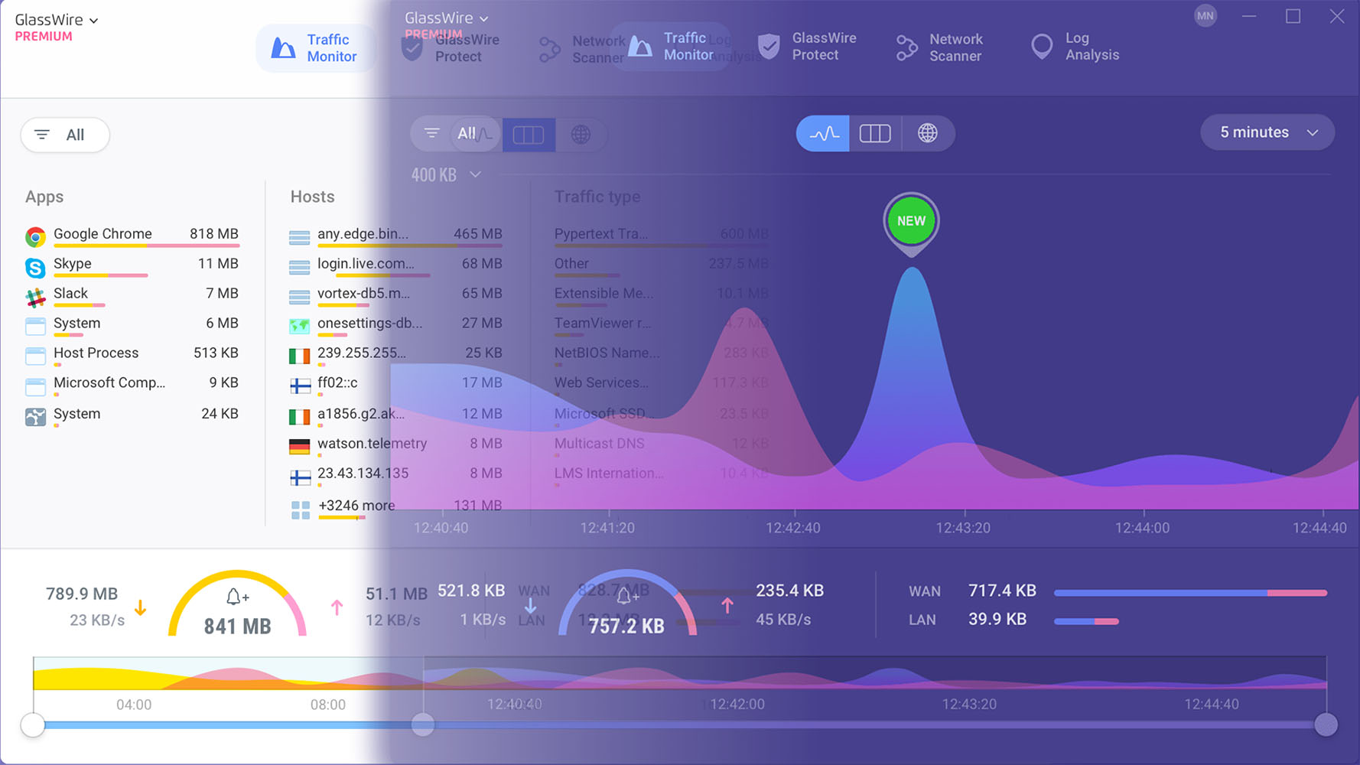Viewport: 1360px width, 765px height.
Task: Select the globe view in faded toolbar
Action: pos(581,135)
